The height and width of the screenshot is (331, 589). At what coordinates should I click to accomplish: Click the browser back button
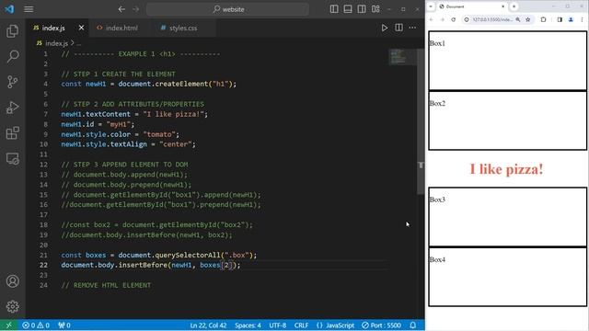point(432,19)
